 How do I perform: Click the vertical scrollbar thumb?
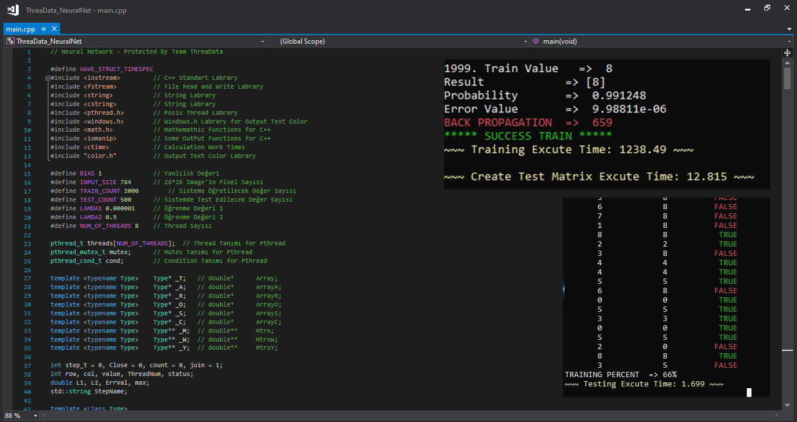787,78
